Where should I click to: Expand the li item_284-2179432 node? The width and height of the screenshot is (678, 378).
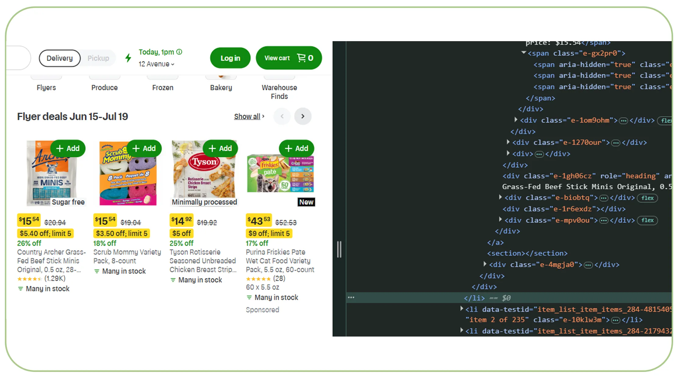462,330
